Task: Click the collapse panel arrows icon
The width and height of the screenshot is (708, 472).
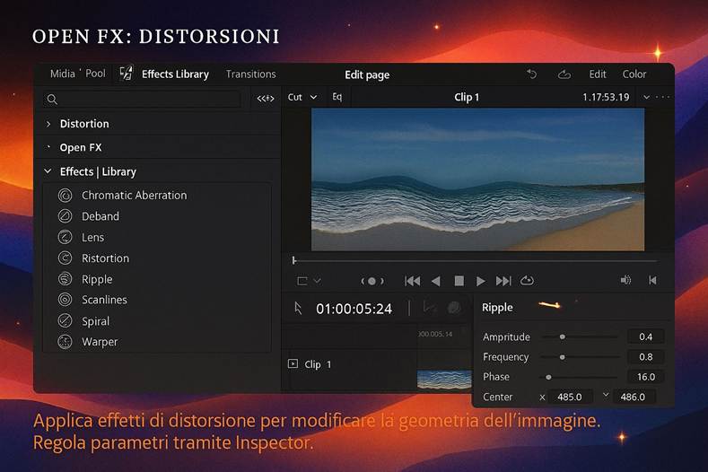Action: tap(266, 99)
